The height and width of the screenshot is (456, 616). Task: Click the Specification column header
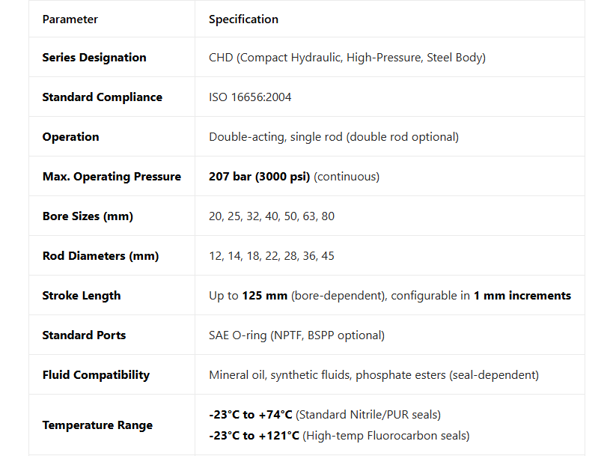(243, 19)
